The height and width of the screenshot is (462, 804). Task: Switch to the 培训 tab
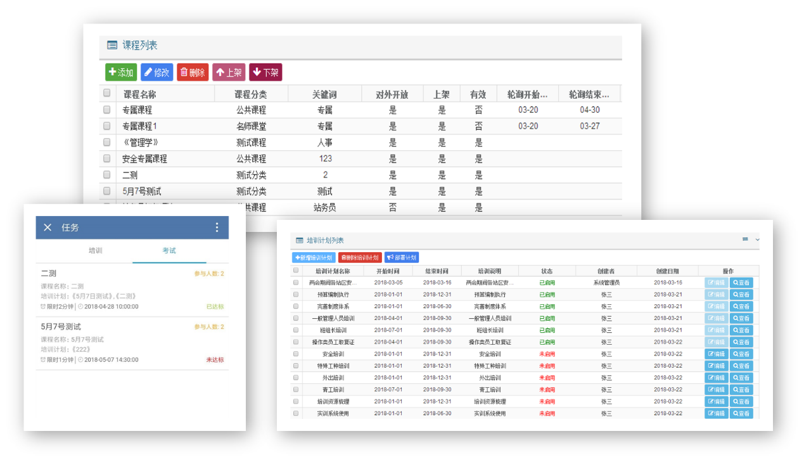(x=96, y=250)
